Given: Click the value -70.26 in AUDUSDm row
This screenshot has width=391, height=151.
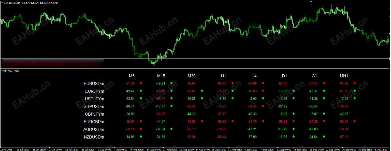Looking at the screenshot, I should (x=222, y=129).
